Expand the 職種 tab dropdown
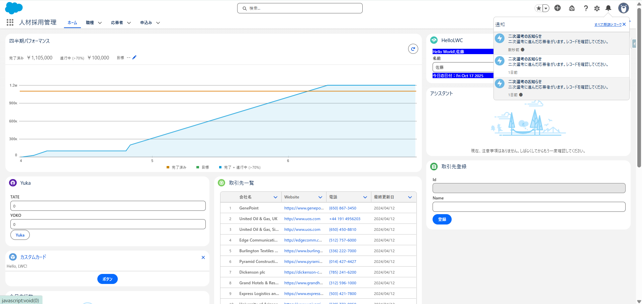642x304 pixels. click(100, 23)
